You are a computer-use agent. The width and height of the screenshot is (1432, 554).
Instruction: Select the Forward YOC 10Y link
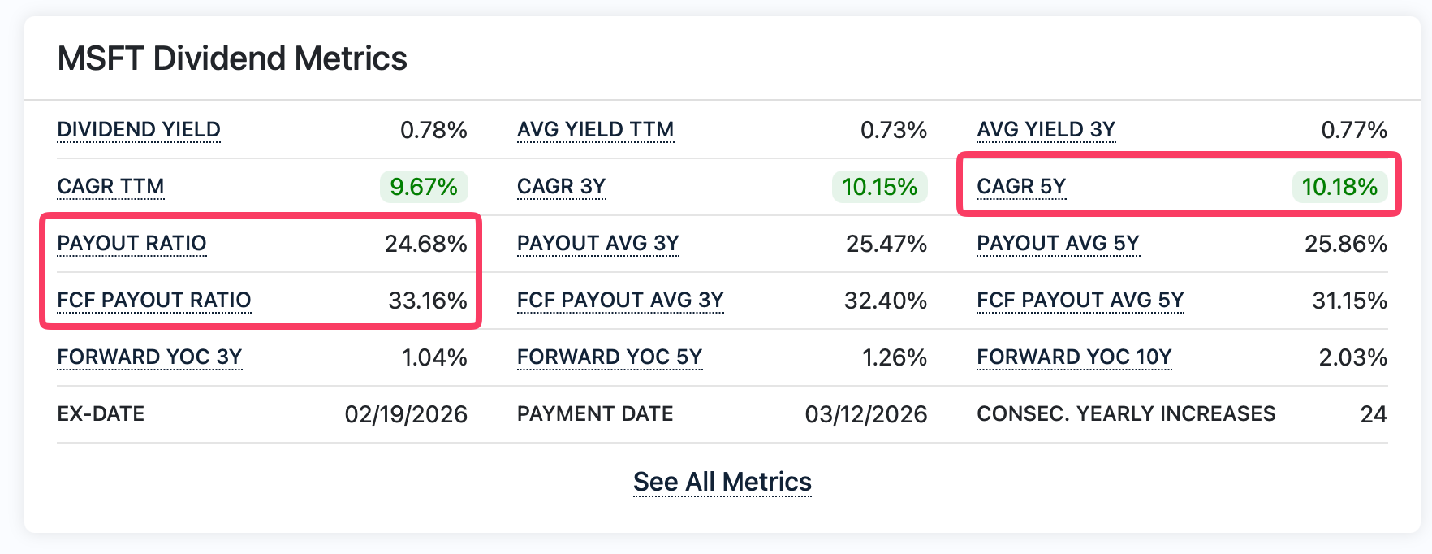tap(1073, 357)
